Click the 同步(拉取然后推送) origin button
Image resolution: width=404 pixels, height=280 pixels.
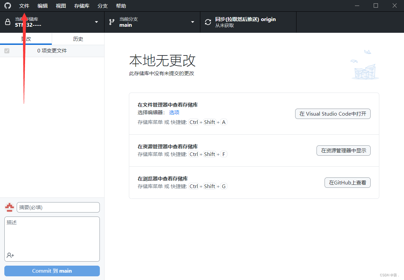(248, 22)
